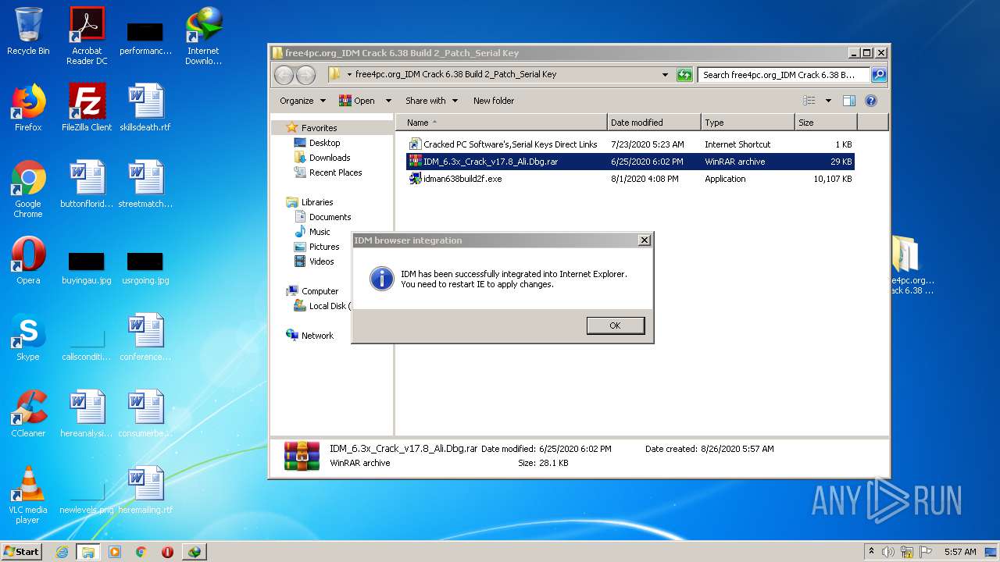The height and width of the screenshot is (562, 1000).
Task: Open Explorer help button
Action: (871, 101)
